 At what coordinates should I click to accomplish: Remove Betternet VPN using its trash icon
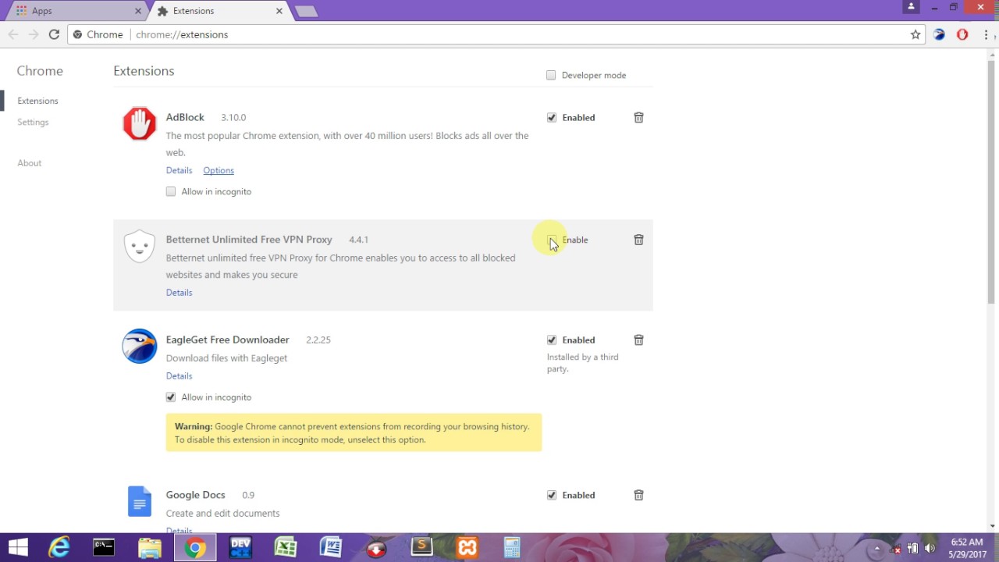pyautogui.click(x=638, y=240)
